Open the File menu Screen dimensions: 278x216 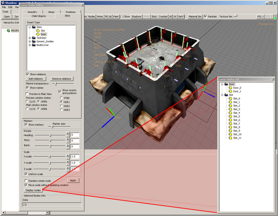point(4,7)
